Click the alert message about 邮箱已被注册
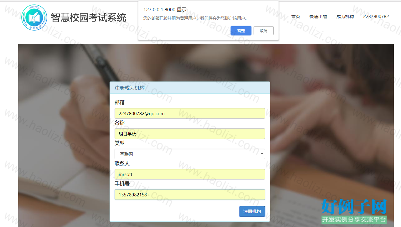Viewport: 401px width, 227px height. (x=196, y=18)
